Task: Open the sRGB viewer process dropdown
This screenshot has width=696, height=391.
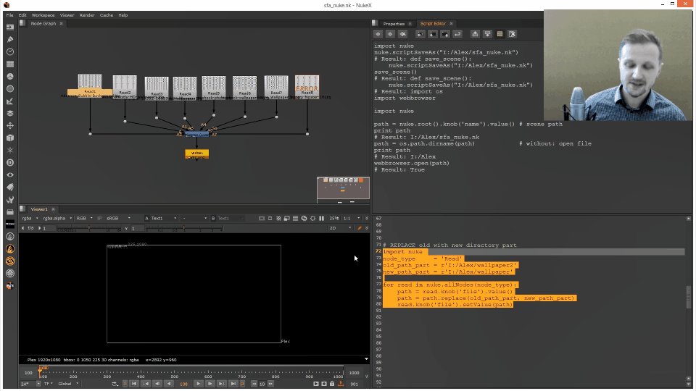Action: click(x=117, y=218)
